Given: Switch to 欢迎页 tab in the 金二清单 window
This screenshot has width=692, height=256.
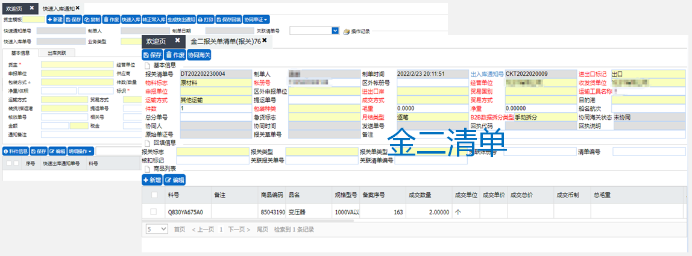Looking at the screenshot, I should 156,41.
